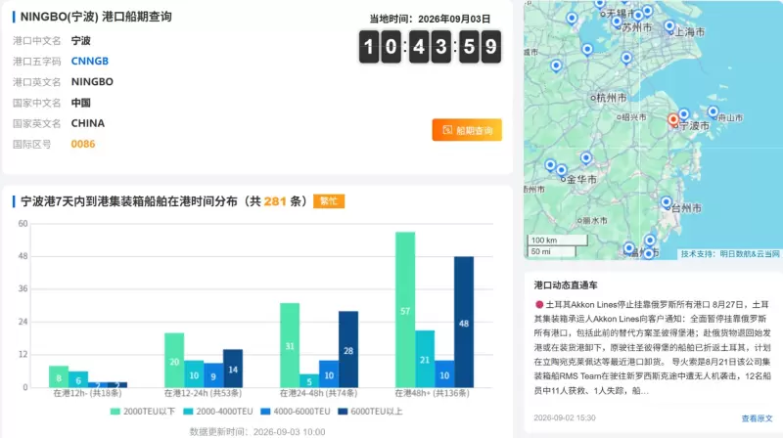Toggle 4000-6000TEU legend series
Image resolution: width=783 pixels, height=438 pixels.
click(296, 411)
